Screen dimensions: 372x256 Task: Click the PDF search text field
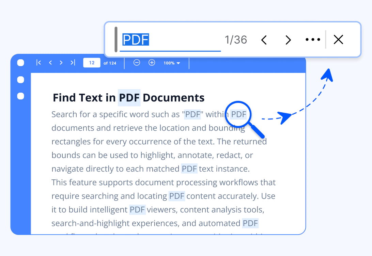170,39
